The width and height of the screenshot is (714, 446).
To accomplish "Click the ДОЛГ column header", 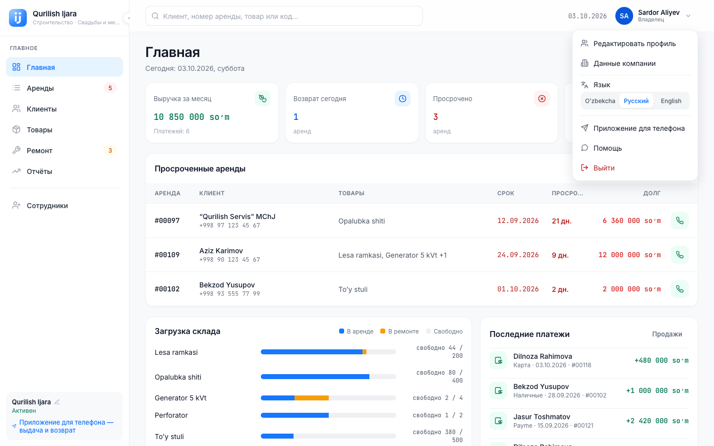I will 652,193.
